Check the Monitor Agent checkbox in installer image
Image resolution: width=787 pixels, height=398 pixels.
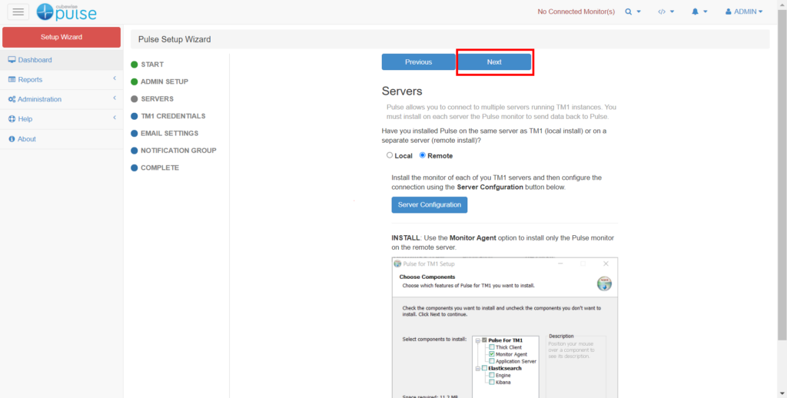coord(491,354)
